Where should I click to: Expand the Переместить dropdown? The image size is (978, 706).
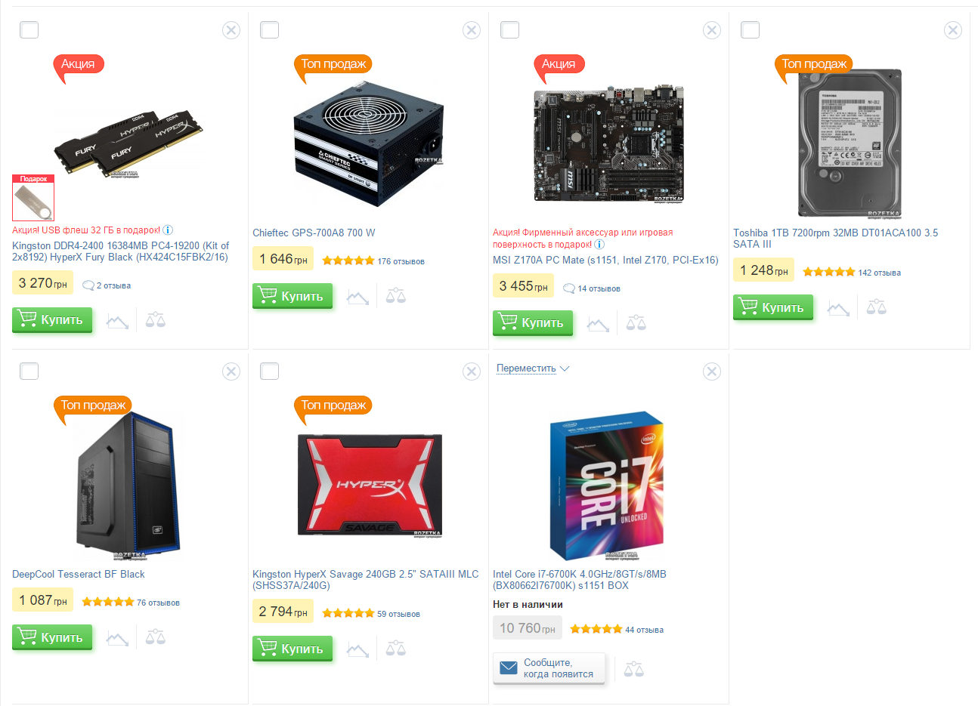(533, 368)
